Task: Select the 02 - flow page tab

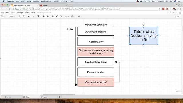Action: [31, 97]
